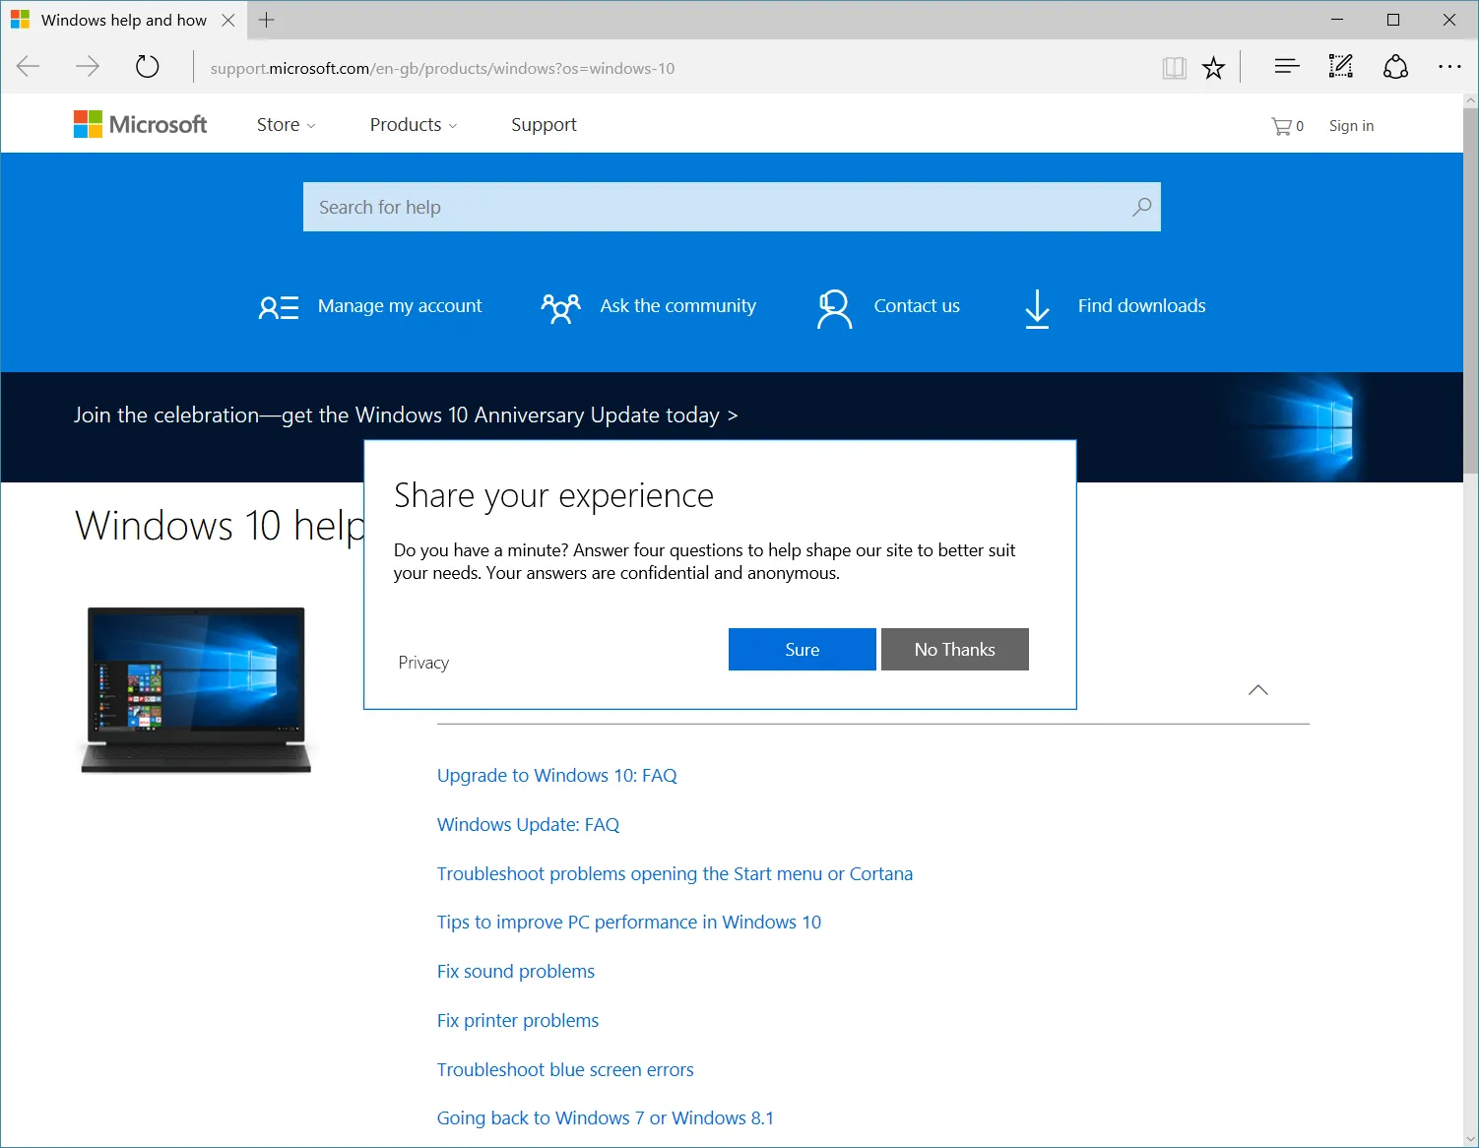This screenshot has height=1148, width=1479.
Task: Click inside the Search for help field
Action: pos(689,207)
